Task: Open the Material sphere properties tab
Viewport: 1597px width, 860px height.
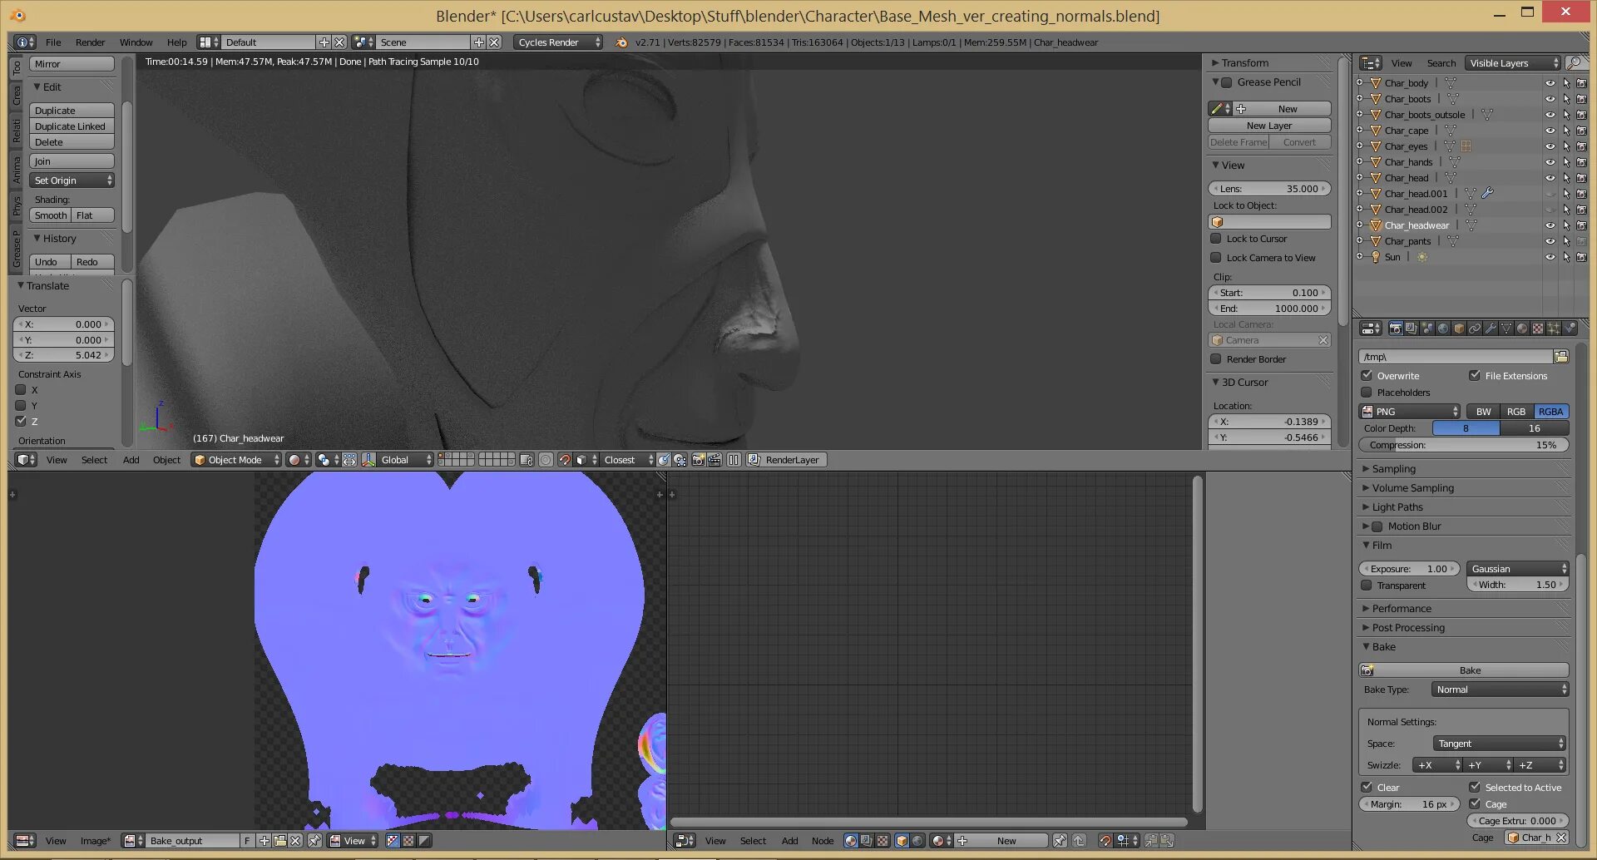Action: [x=1522, y=329]
